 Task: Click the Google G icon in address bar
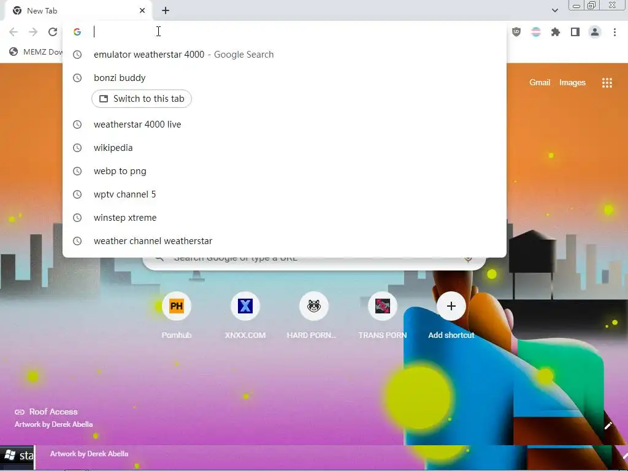point(77,32)
